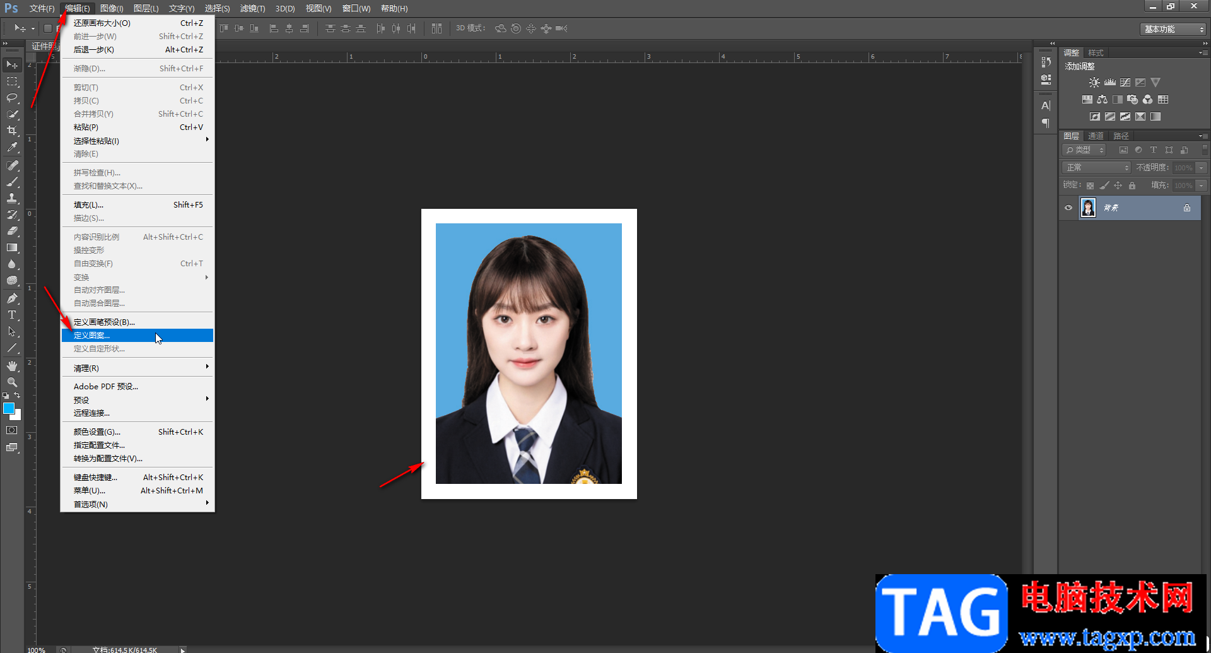Add a Brightness/Contrast adjustment
Screen dimensions: 1211x653
click(x=1094, y=83)
